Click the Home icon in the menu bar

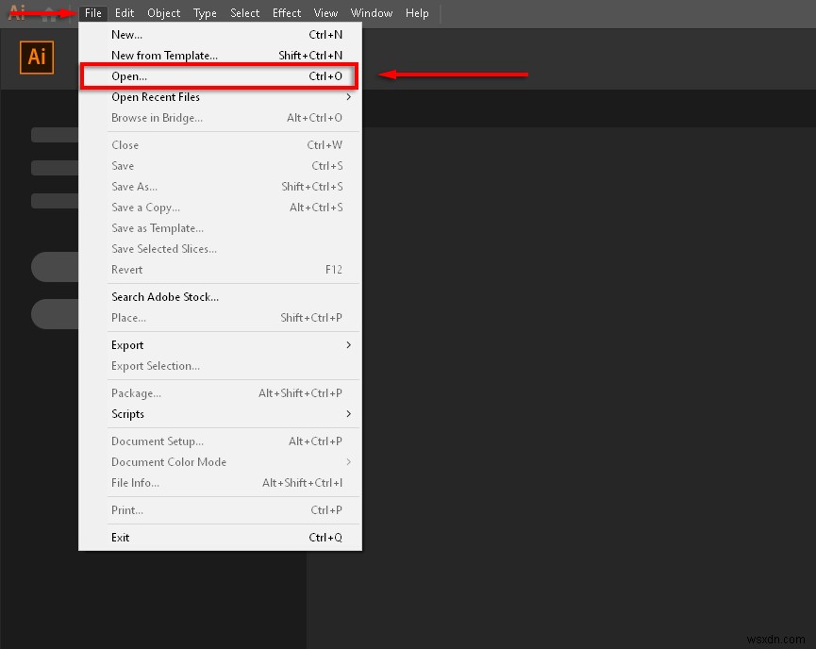(x=48, y=12)
